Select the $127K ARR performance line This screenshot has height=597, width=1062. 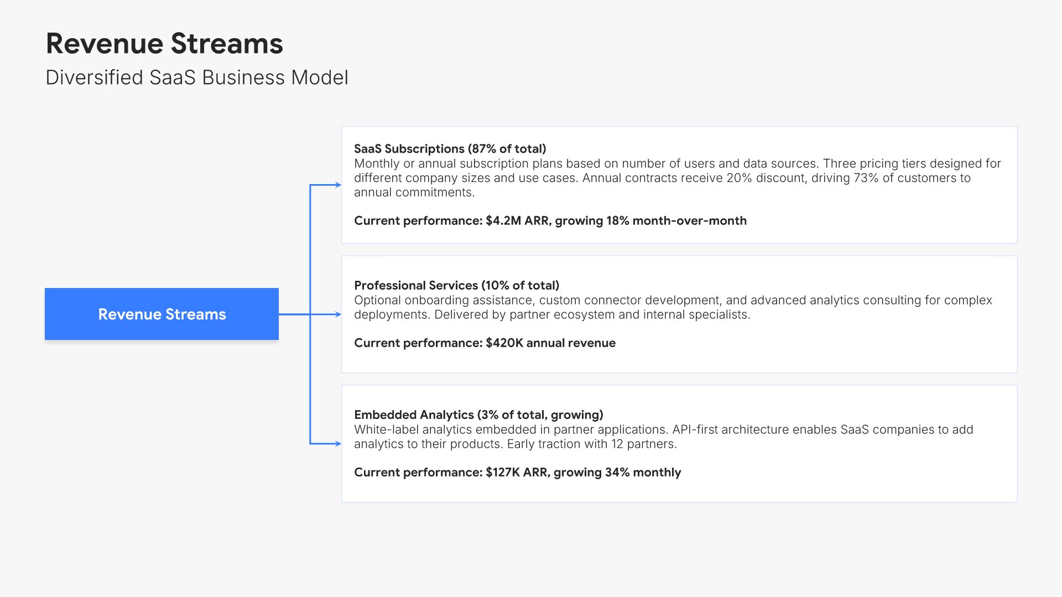(517, 472)
